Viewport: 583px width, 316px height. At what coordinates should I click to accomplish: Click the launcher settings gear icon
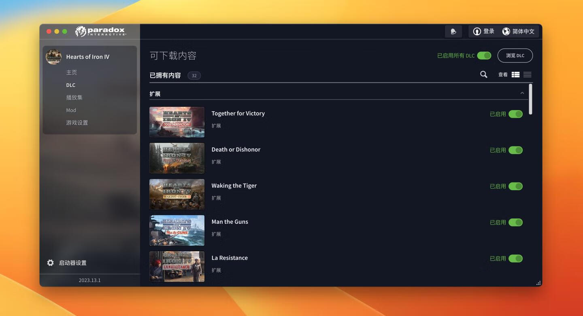[x=50, y=263]
